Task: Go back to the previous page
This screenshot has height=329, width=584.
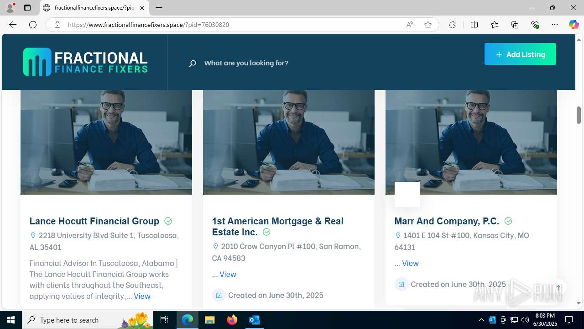Action: point(13,25)
